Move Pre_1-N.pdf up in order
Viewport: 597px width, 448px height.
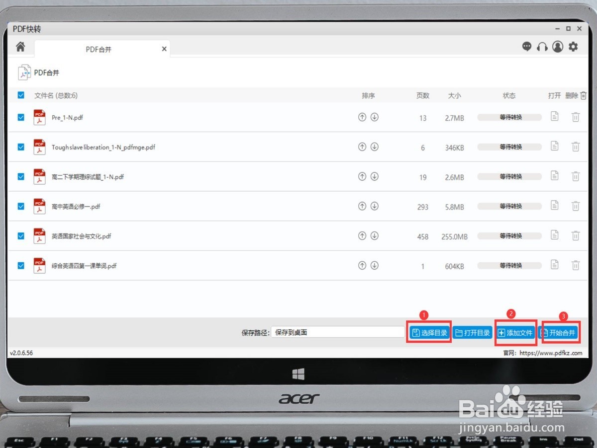coord(362,117)
